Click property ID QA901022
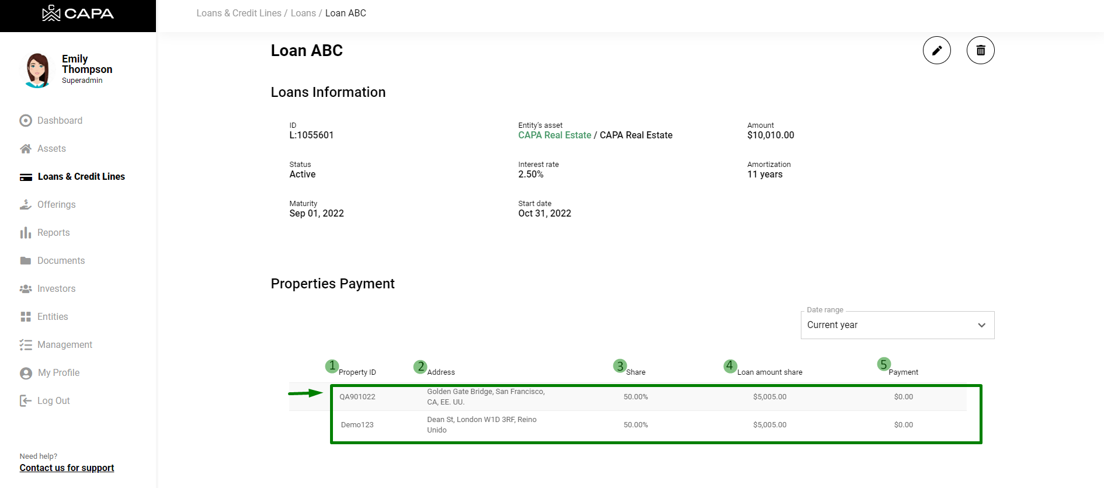Viewport: 1104px width, 488px height. tap(357, 397)
